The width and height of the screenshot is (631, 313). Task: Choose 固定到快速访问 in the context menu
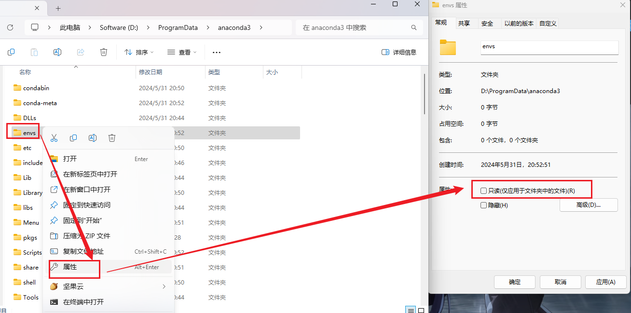tap(109, 205)
